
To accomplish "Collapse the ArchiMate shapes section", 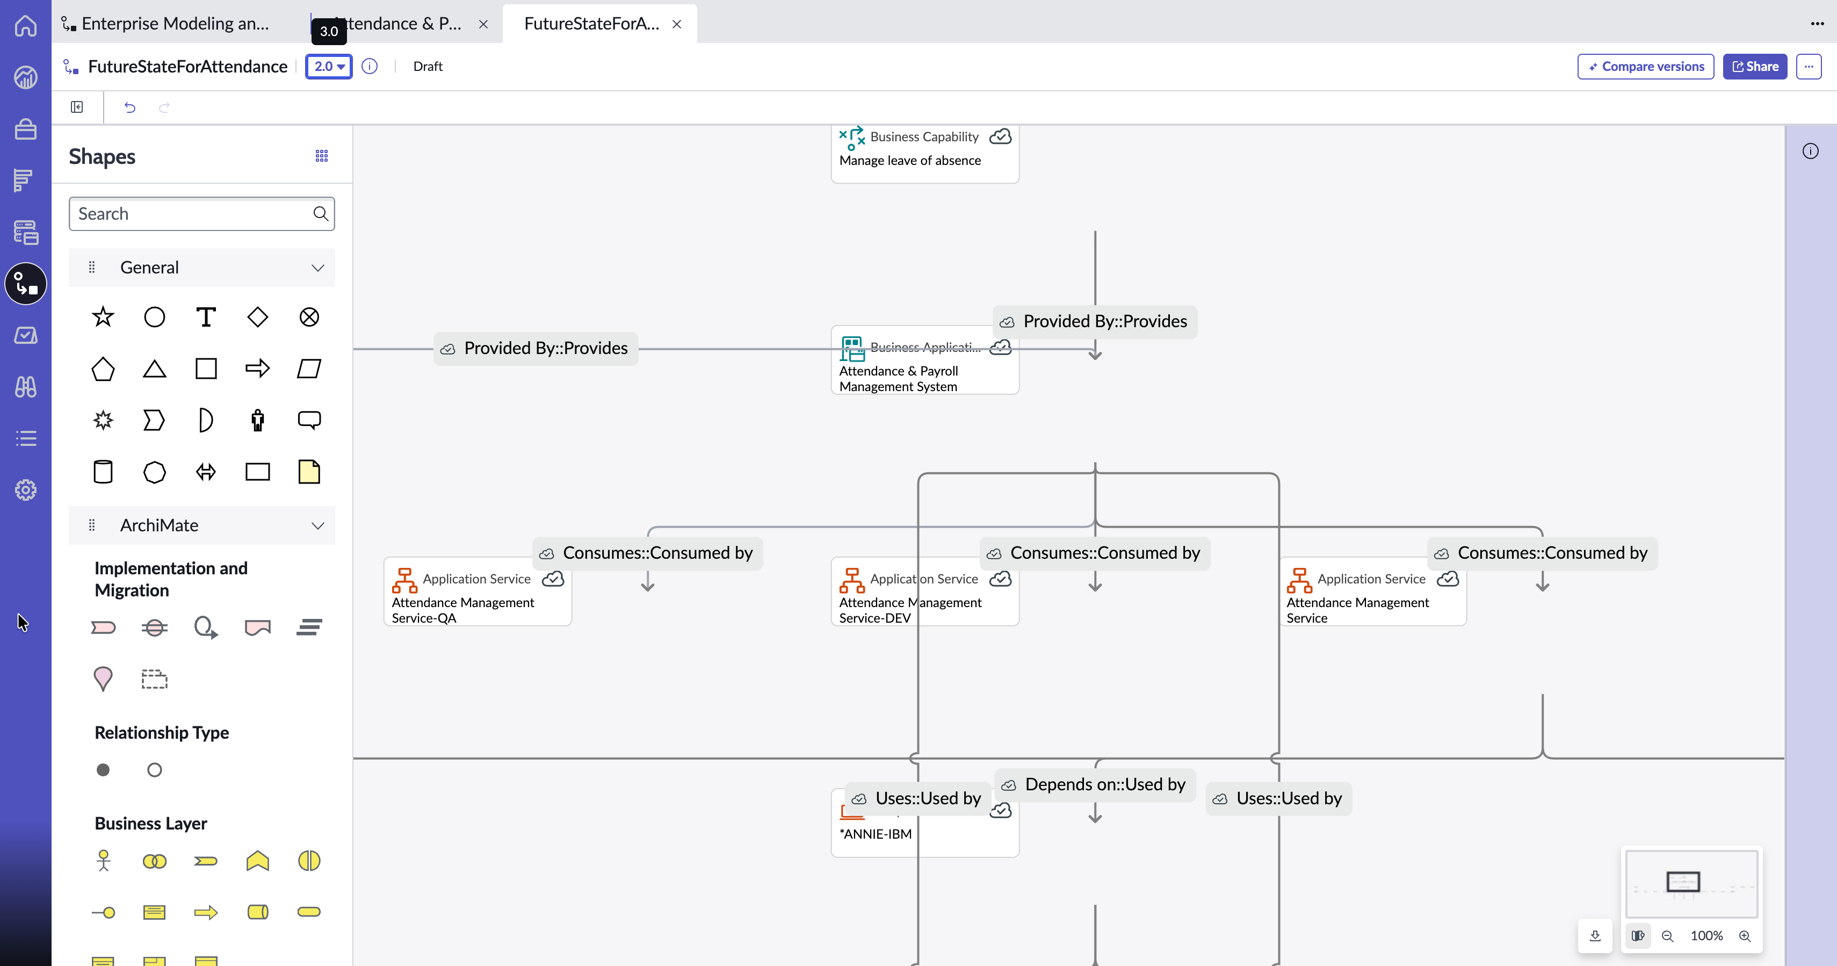I will click(317, 526).
